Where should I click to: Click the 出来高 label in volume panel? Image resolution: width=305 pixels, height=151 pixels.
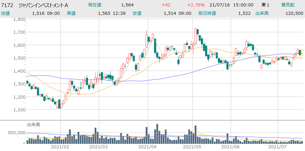point(33,125)
